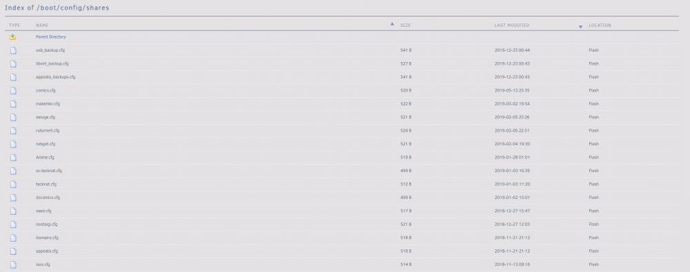This screenshot has height=272, width=690.
Task: Open the libvirt_backup.cfg file
Action: [x=52, y=64]
